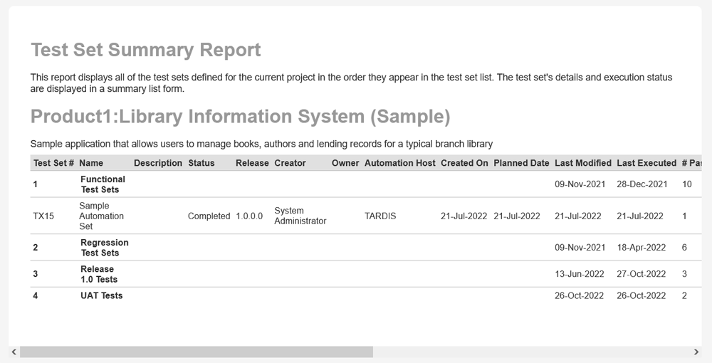Click the right scroll arrow
This screenshot has height=363, width=712.
point(696,352)
